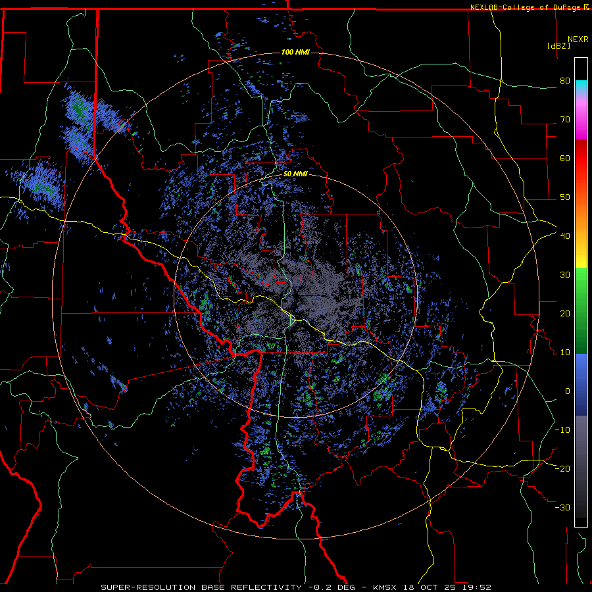Click the 40 value on the dBZ scale

(x=565, y=236)
